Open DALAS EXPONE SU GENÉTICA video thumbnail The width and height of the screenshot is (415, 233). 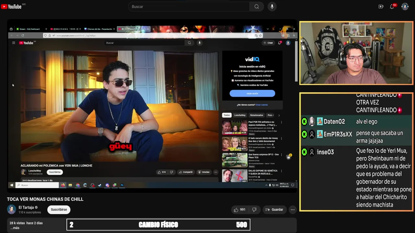tap(234, 176)
